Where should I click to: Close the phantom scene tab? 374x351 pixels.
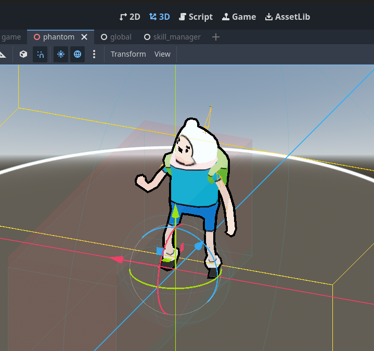(x=84, y=37)
